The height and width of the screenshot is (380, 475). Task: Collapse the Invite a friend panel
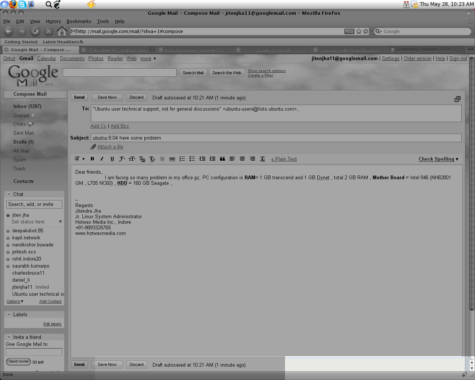(x=9, y=337)
